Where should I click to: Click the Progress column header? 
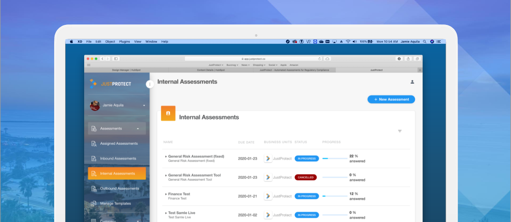[x=332, y=142]
